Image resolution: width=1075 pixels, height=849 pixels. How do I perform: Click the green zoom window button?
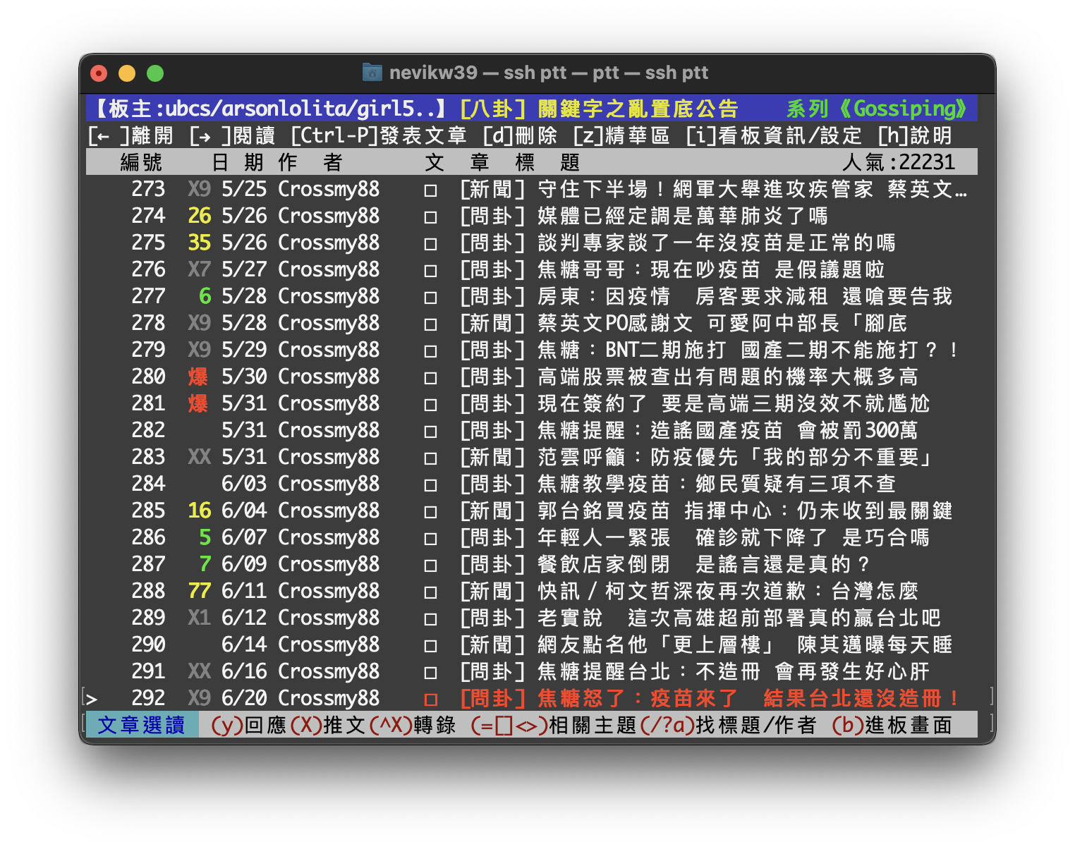[155, 73]
